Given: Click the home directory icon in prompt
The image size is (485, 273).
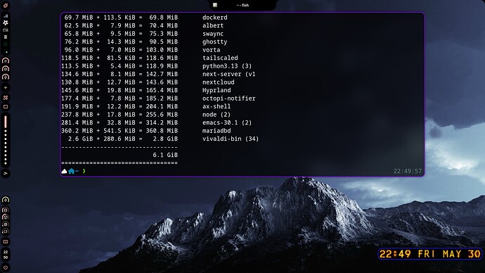Looking at the screenshot, I should (72, 171).
